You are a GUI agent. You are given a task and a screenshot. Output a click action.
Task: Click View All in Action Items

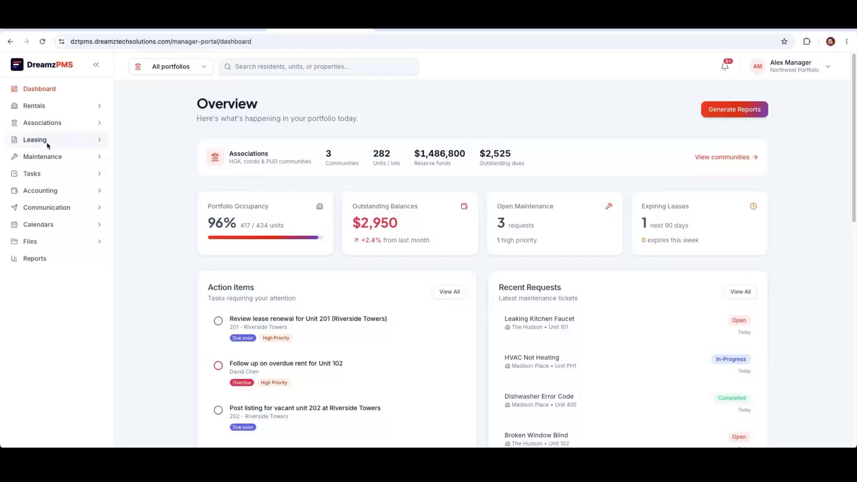[x=450, y=292]
